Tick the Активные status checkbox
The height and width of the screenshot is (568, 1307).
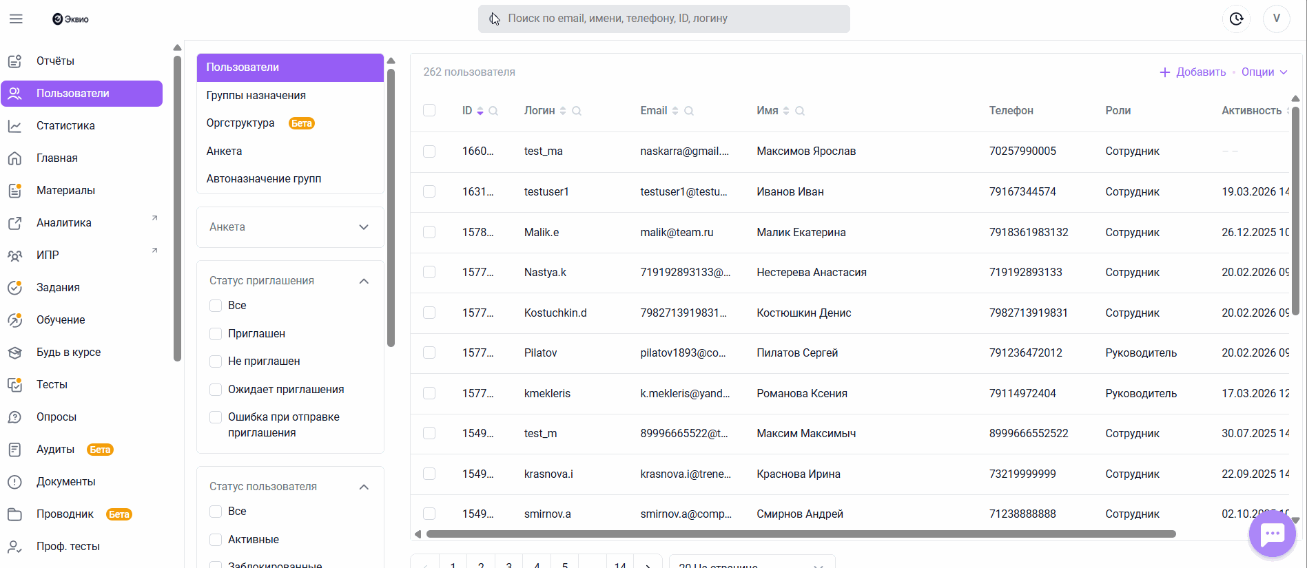[216, 540]
